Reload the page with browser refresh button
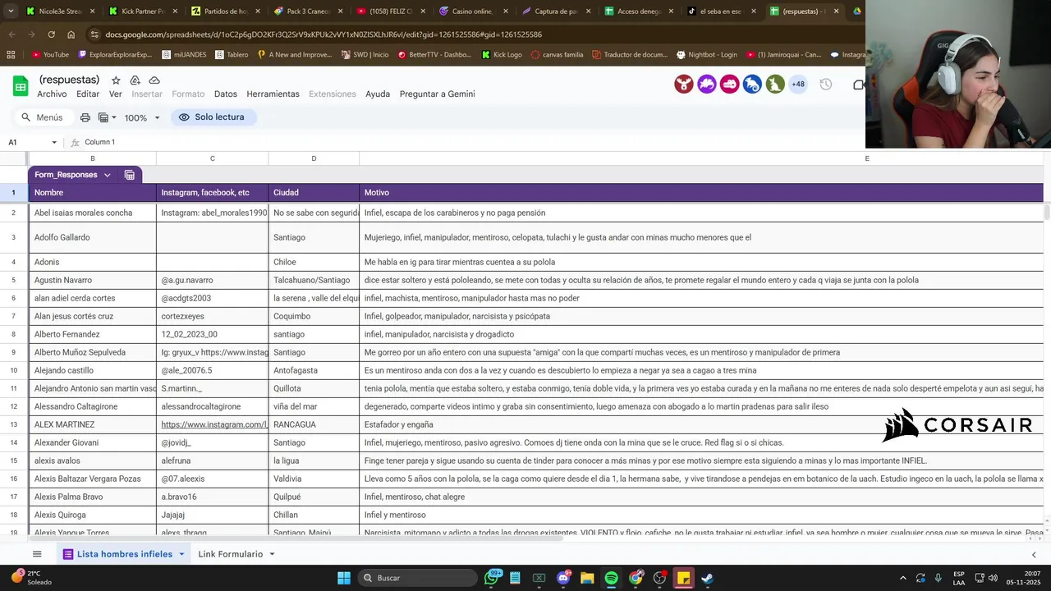Image resolution: width=1051 pixels, height=591 pixels. (51, 34)
